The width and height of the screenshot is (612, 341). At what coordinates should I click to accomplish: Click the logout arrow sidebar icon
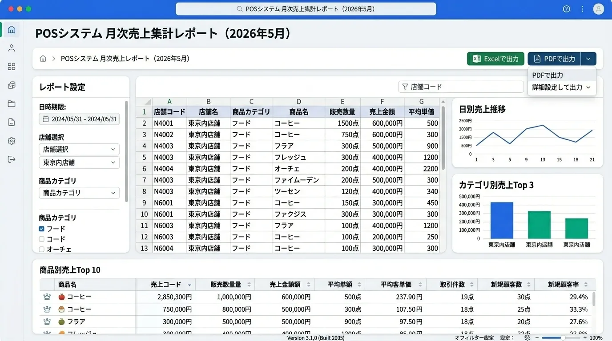click(12, 159)
